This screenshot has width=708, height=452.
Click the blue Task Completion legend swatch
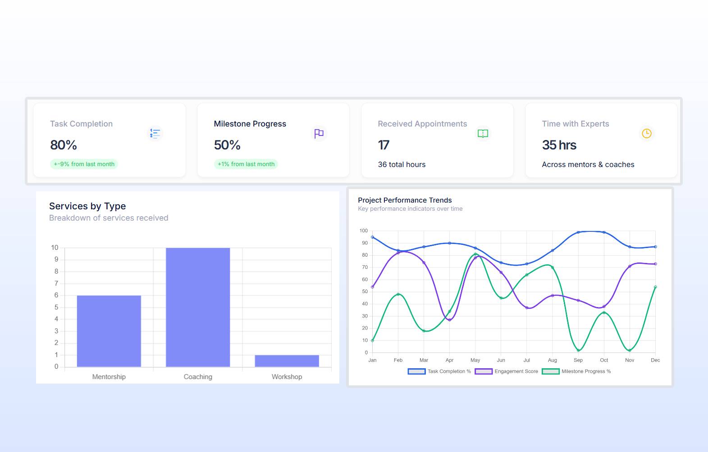[x=416, y=371]
